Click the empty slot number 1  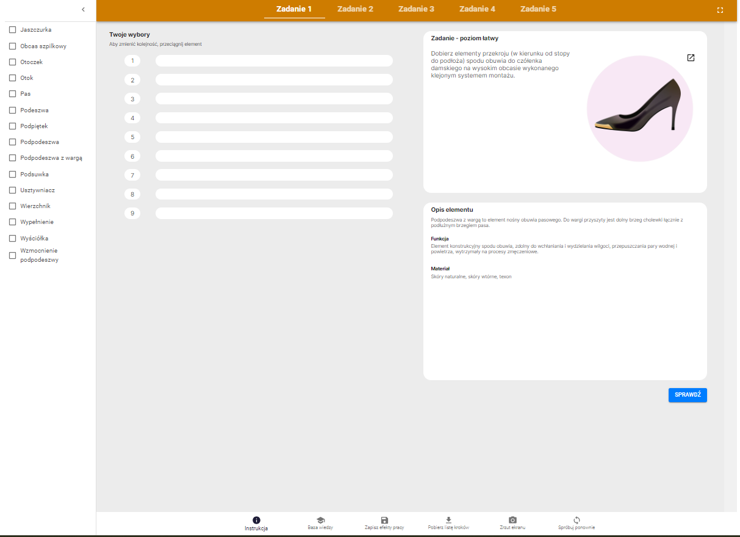274,61
